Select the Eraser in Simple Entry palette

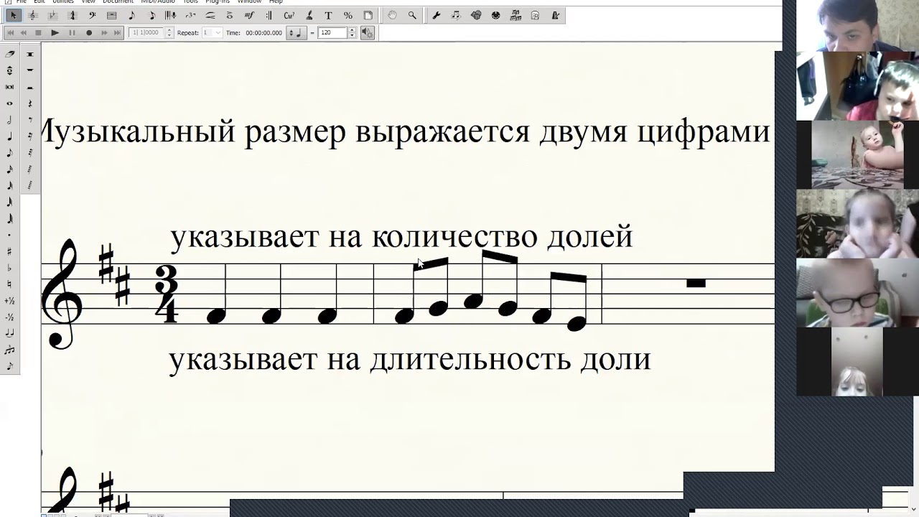click(10, 54)
